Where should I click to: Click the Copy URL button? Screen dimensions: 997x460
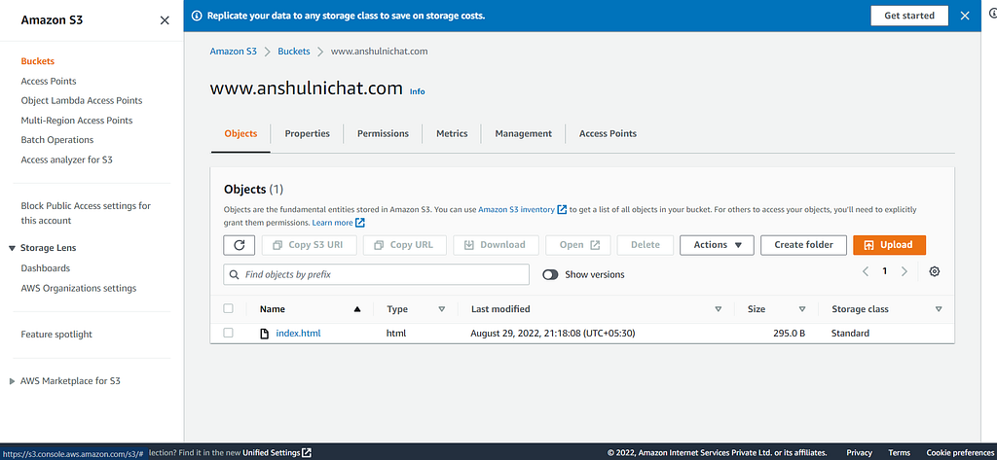tap(404, 245)
